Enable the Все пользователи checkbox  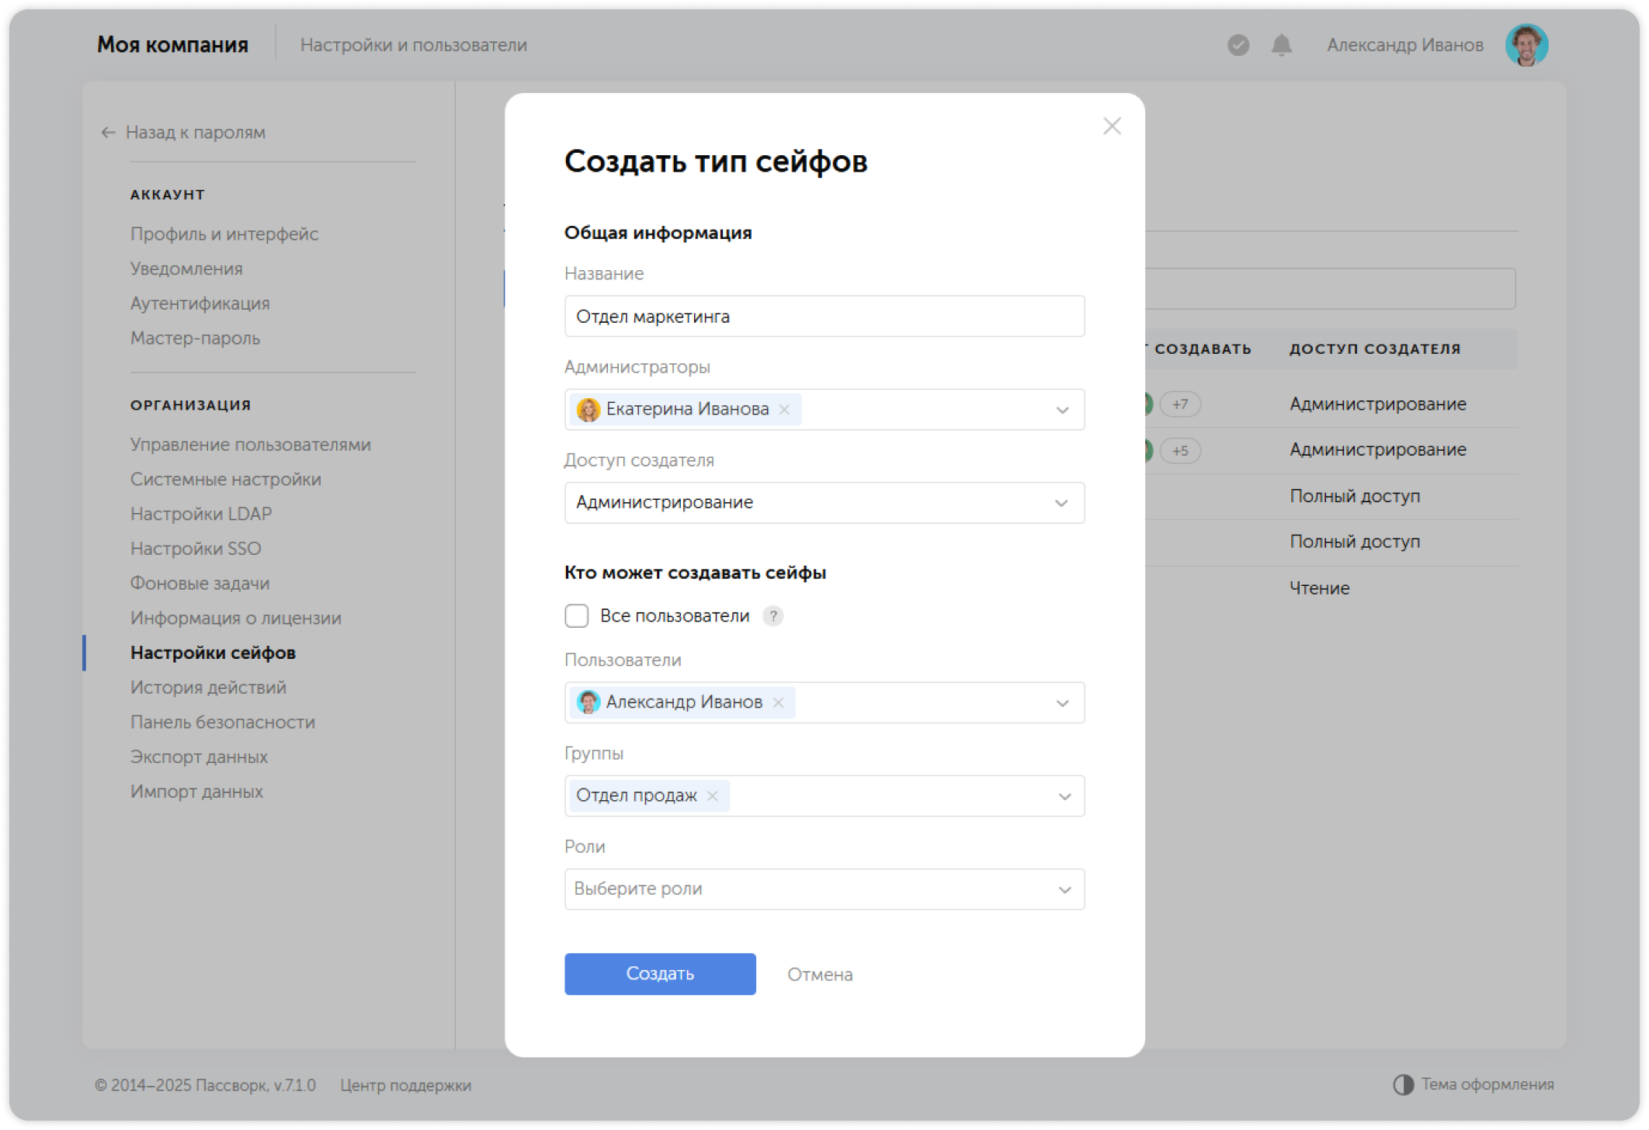[577, 616]
